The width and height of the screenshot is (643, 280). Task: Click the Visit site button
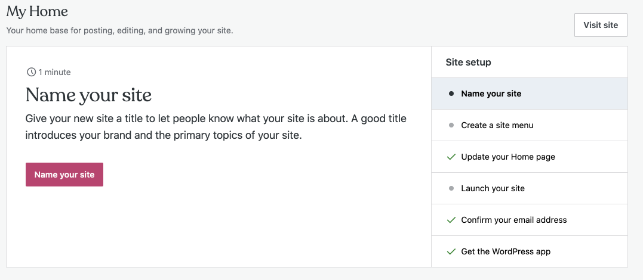[601, 25]
